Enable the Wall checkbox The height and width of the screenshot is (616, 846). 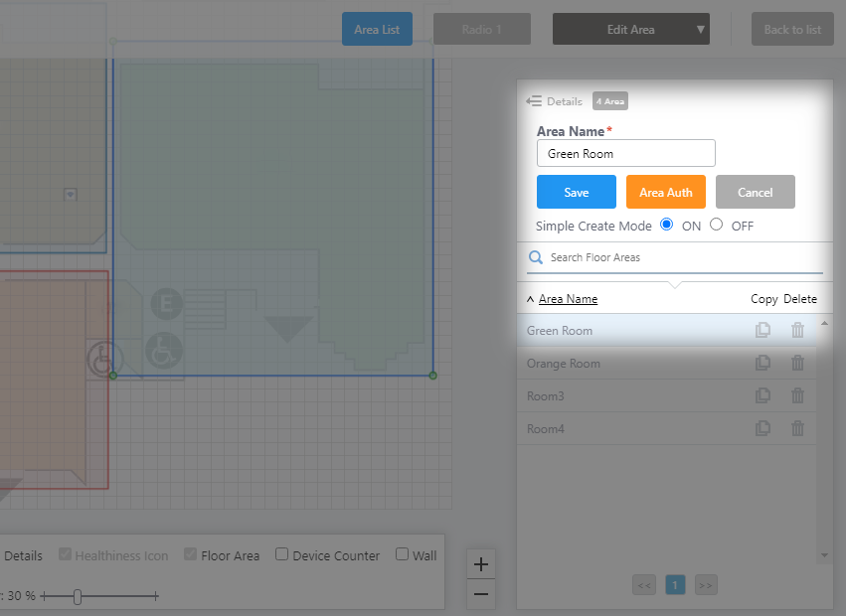tap(403, 554)
